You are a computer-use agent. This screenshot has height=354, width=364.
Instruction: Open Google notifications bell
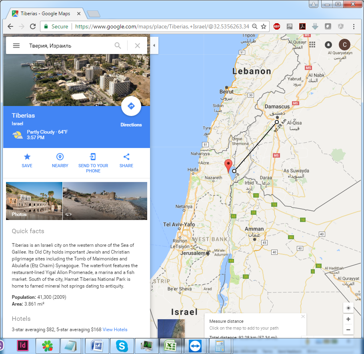[328, 45]
